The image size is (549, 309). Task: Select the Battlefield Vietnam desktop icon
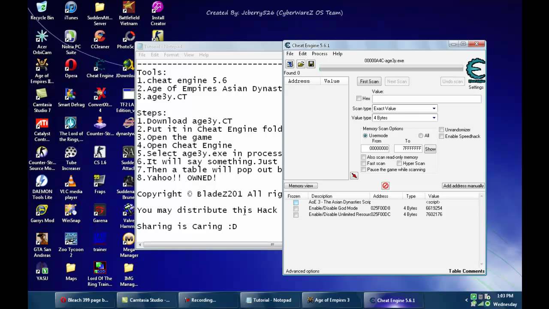129,14
